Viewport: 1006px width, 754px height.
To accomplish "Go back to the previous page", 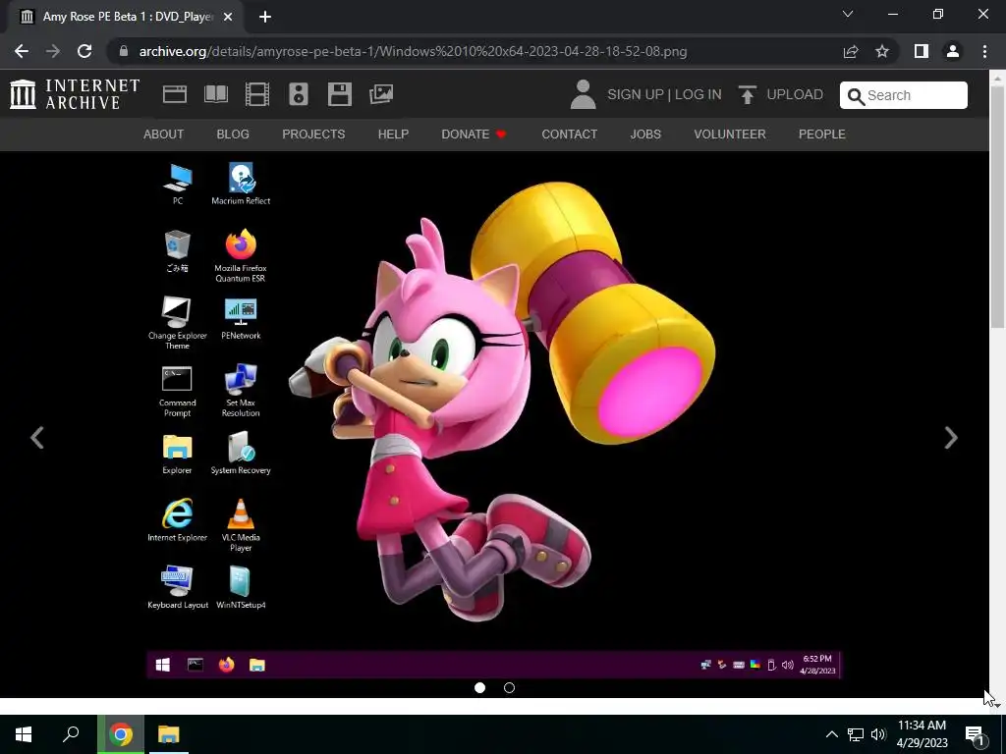I will point(22,51).
